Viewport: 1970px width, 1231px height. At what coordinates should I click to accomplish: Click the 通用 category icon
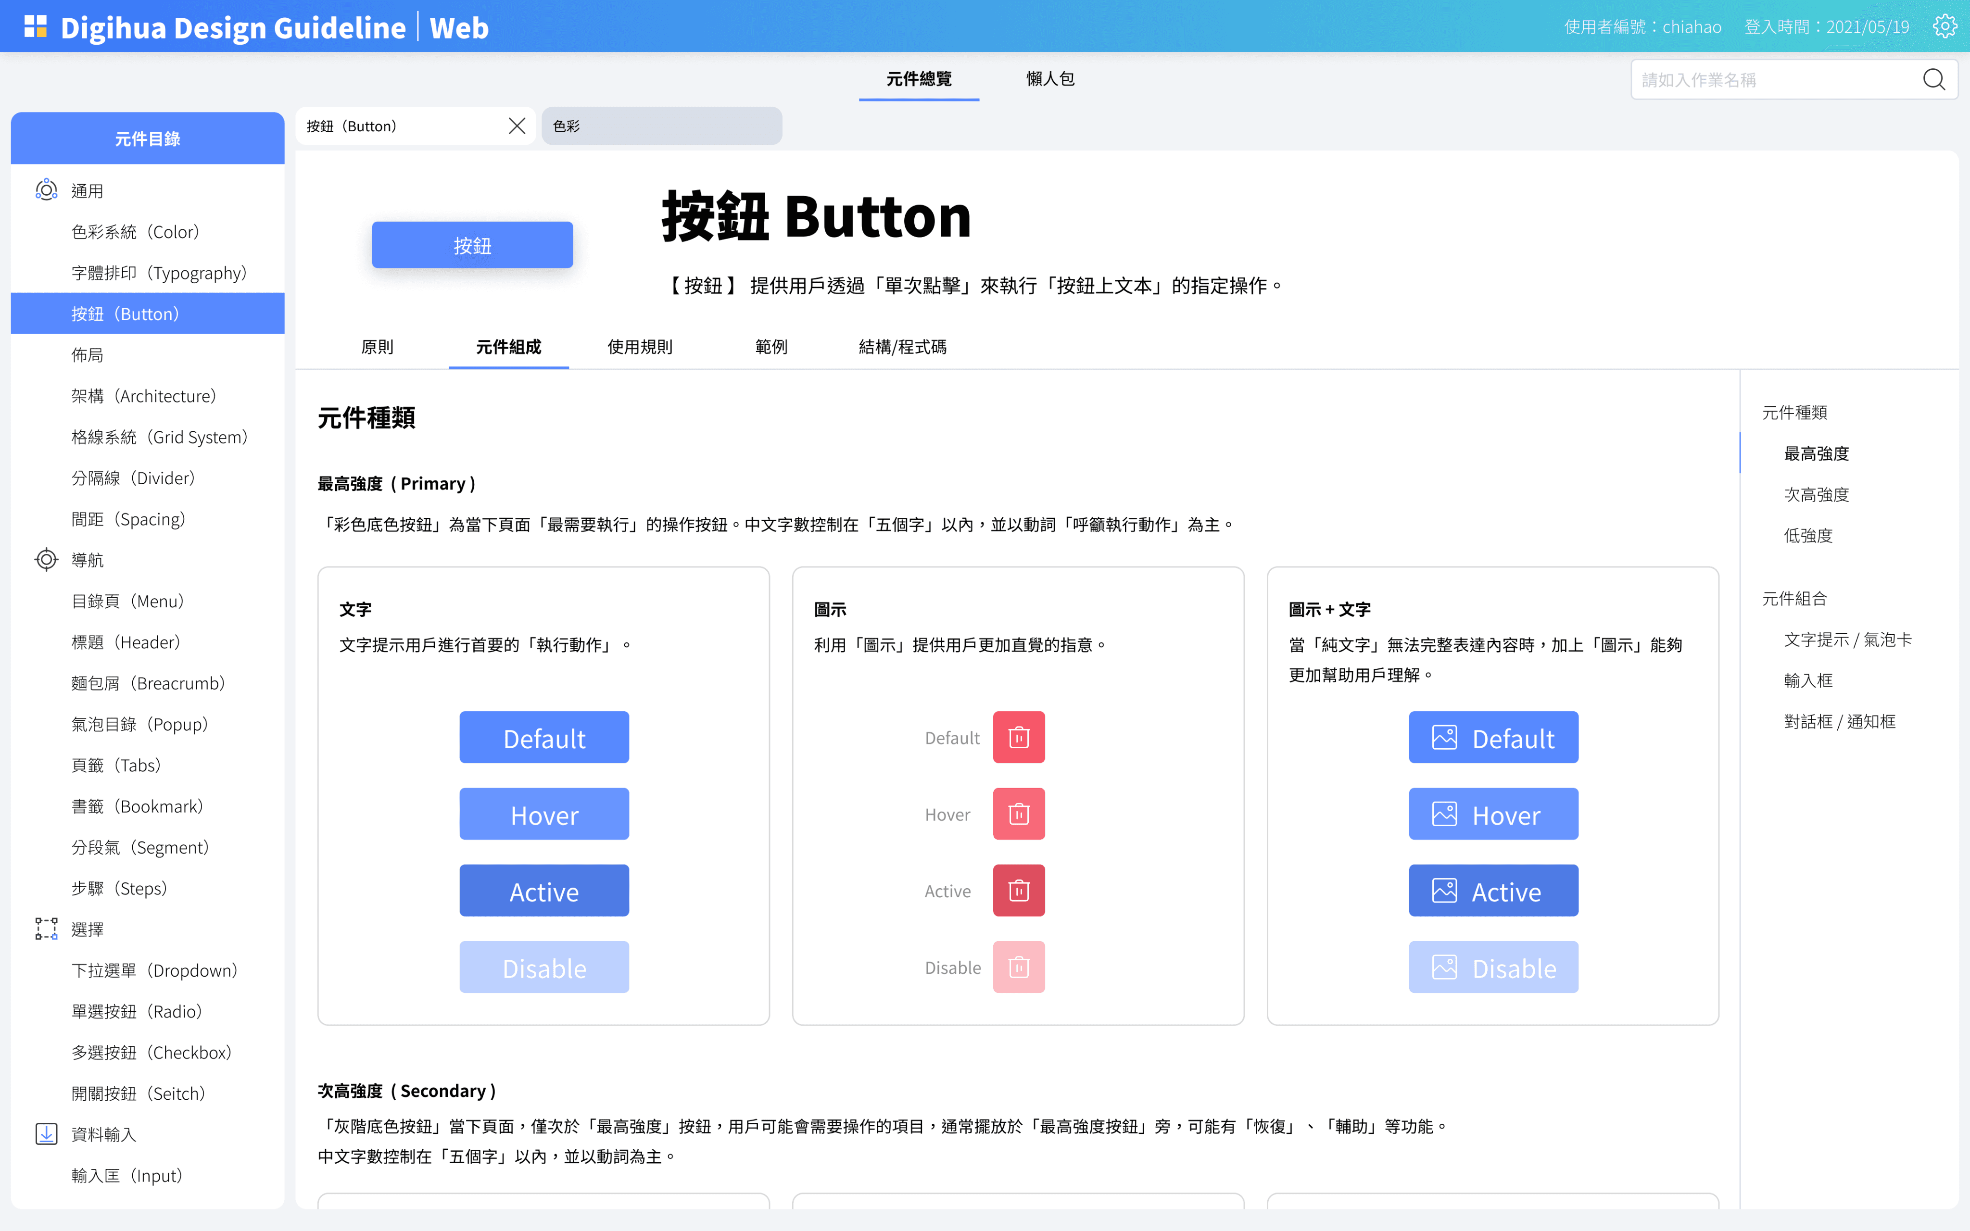(46, 190)
